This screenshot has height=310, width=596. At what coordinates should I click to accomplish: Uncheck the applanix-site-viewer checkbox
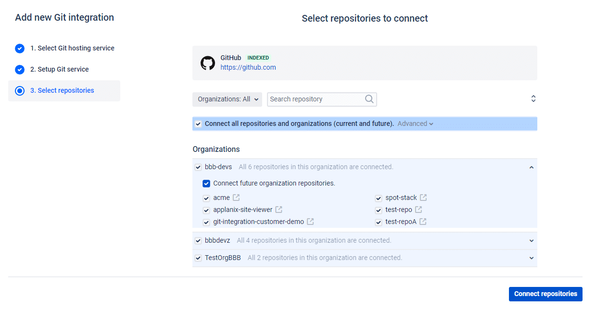(x=206, y=210)
